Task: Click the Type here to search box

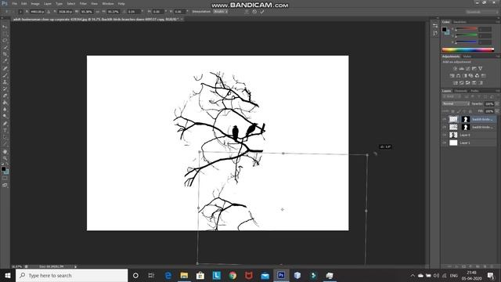Action: (71, 276)
